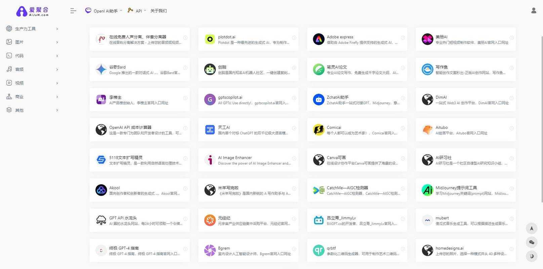The image size is (543, 269).
Task: Expand the 其他 sidebar category
Action: click(33, 110)
